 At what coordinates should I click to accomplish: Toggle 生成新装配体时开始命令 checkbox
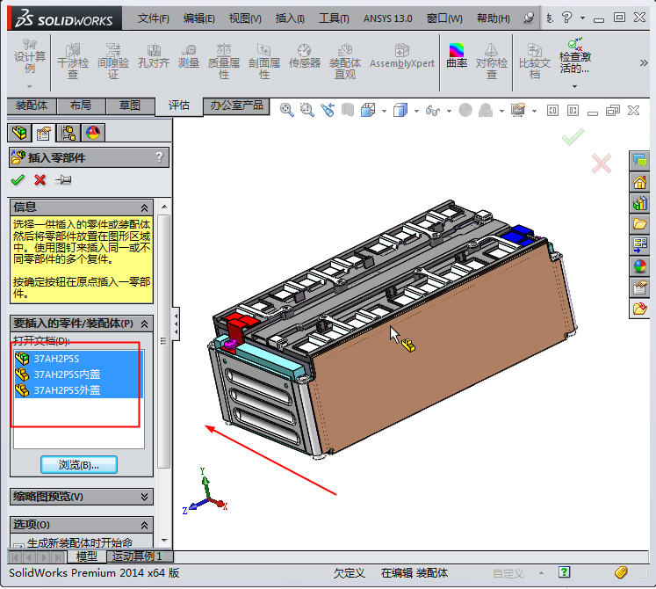[18, 543]
